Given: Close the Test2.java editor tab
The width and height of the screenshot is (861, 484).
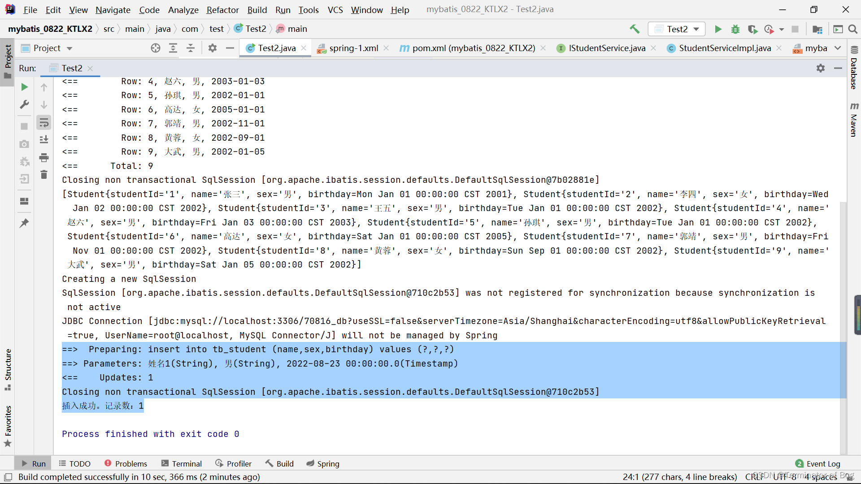Looking at the screenshot, I should 304,48.
